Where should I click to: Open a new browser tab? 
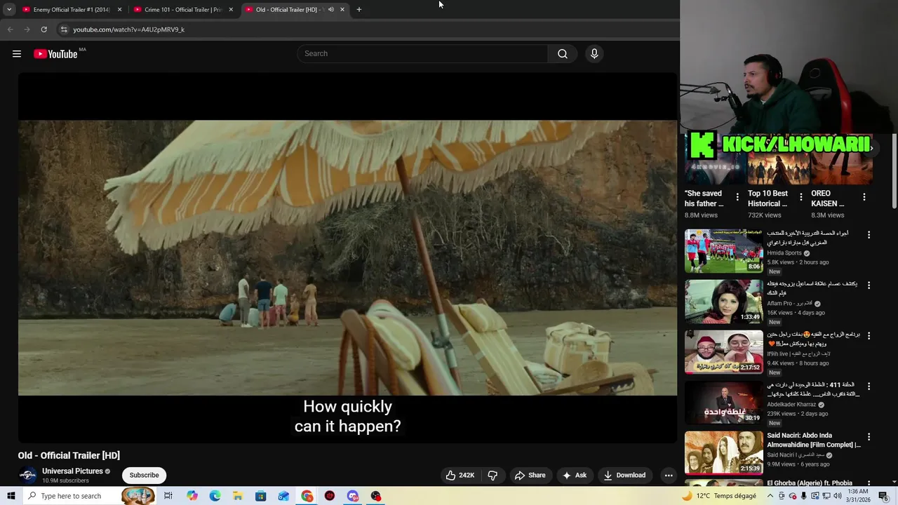pos(359,10)
